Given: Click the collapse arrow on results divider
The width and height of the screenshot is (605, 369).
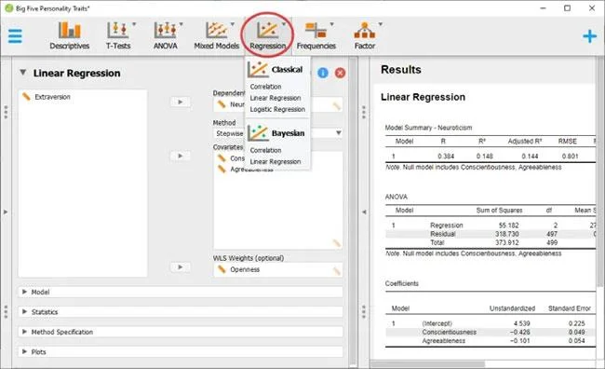Looking at the screenshot, I should 364,212.
